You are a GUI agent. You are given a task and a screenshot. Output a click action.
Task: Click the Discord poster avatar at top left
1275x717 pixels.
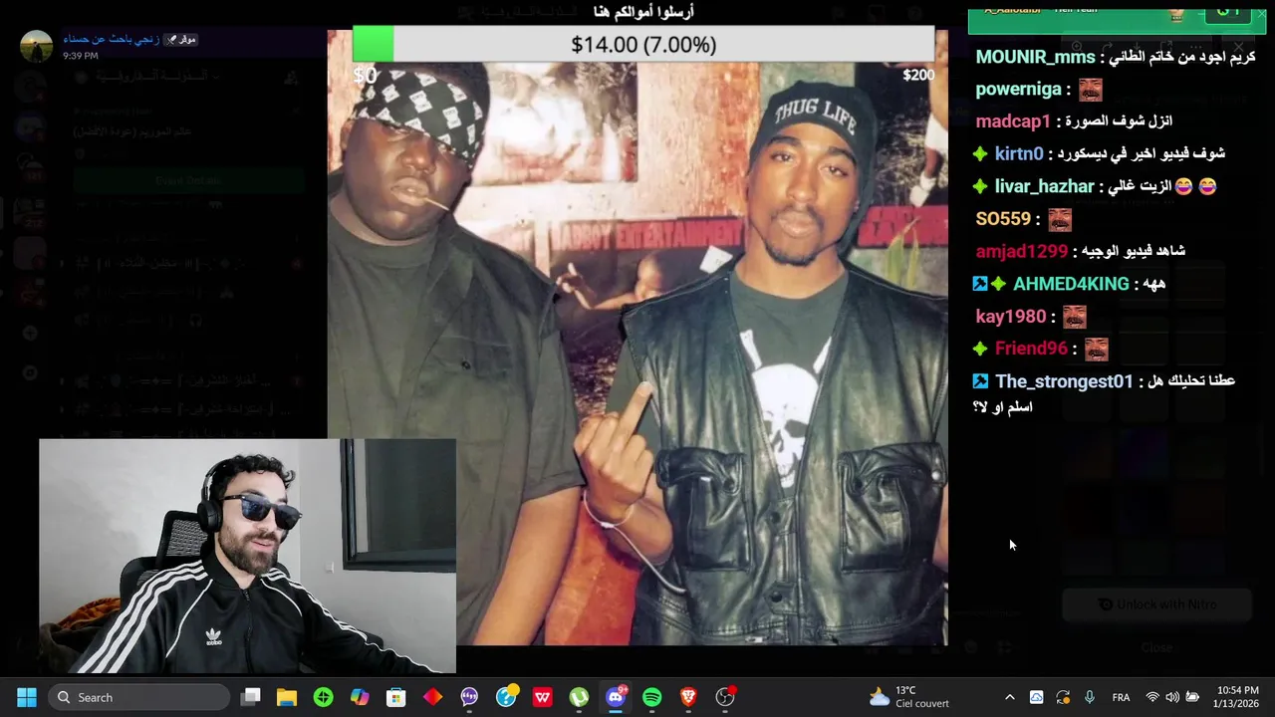click(x=36, y=47)
